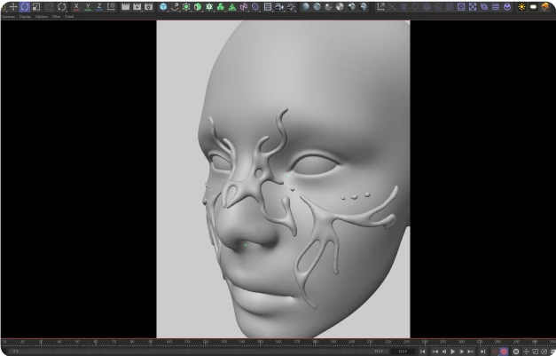Click the green Extrude generator cube icon

click(198, 7)
